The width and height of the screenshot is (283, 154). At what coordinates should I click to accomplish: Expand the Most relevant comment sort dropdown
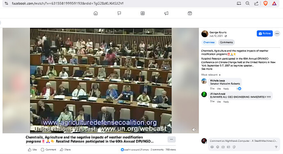point(211,75)
